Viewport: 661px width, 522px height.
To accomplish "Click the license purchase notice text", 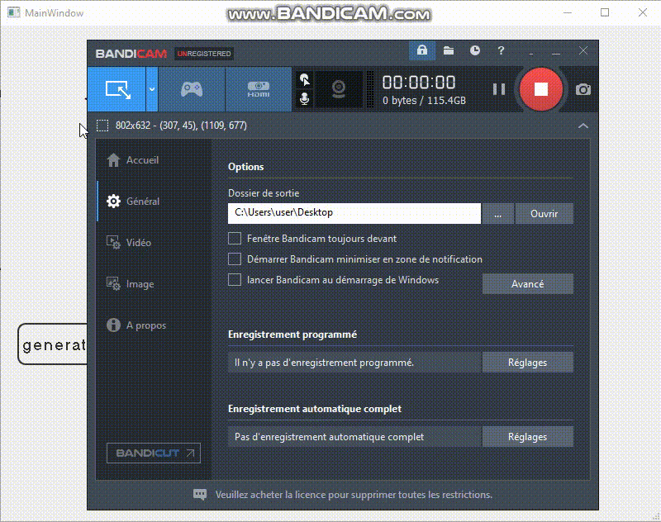I will pyautogui.click(x=354, y=495).
